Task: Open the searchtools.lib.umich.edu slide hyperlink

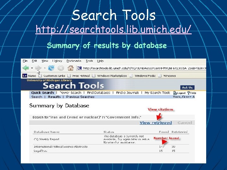Action: [x=113, y=29]
